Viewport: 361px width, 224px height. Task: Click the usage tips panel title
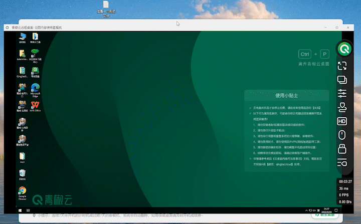click(x=287, y=96)
